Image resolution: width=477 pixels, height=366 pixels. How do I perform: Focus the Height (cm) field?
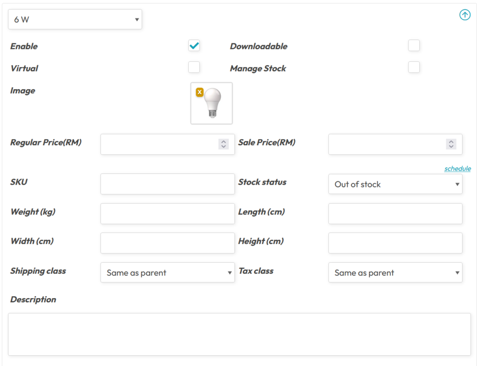coord(395,243)
